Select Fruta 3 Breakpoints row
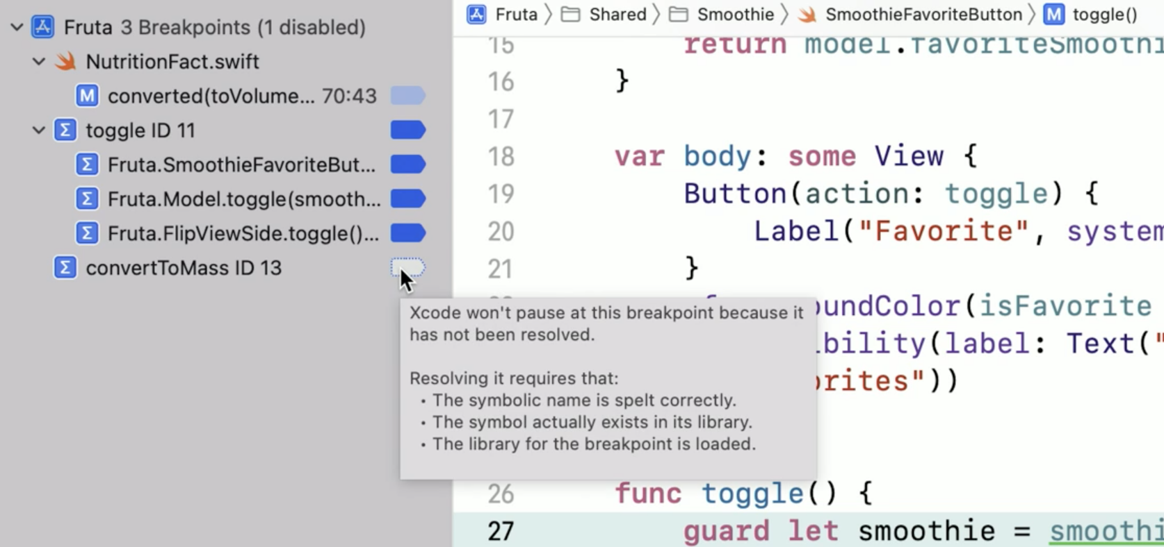This screenshot has width=1164, height=547. tap(226, 28)
